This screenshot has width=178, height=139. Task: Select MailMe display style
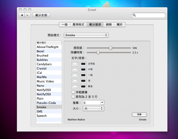coord(49,77)
